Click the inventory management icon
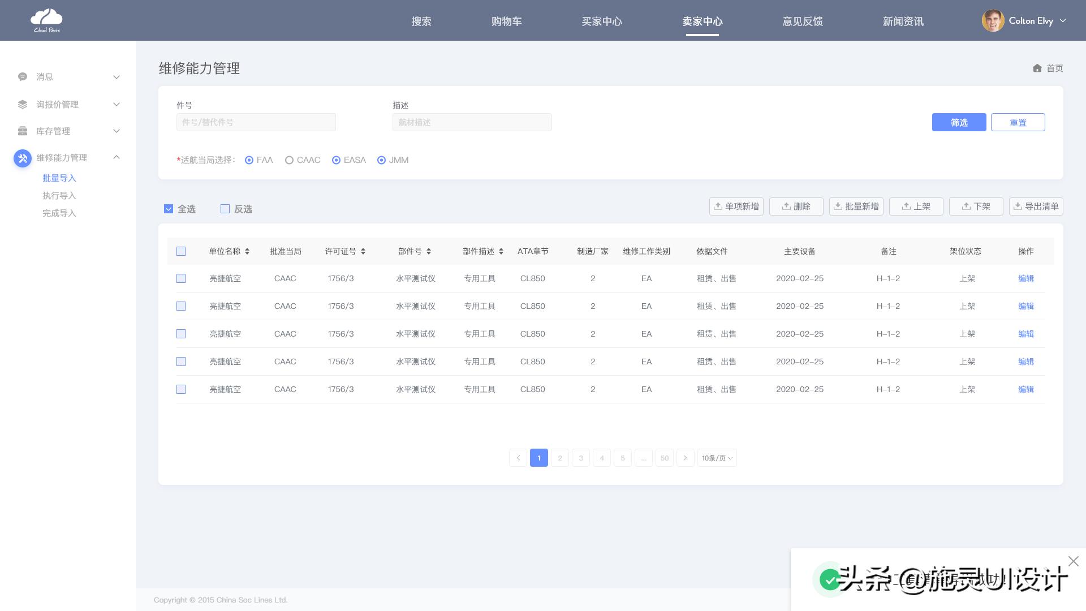This screenshot has height=611, width=1086. click(x=23, y=131)
